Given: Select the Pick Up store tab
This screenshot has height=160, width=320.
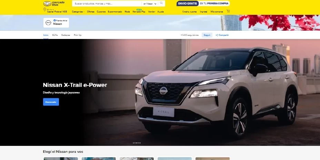Looking at the screenshot, I should click(x=78, y=35).
